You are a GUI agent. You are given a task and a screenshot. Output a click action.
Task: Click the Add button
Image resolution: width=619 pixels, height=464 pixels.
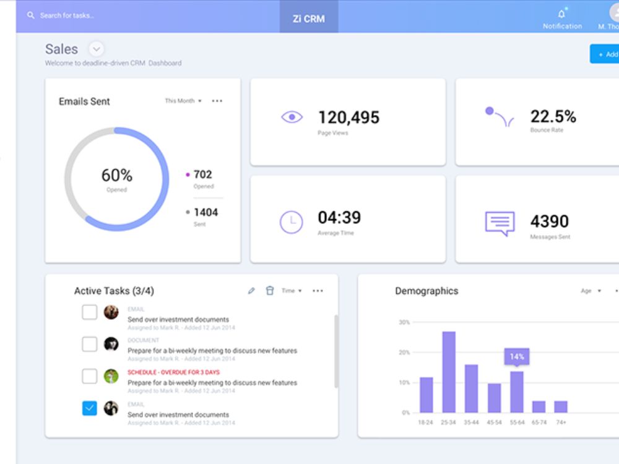[x=604, y=54]
